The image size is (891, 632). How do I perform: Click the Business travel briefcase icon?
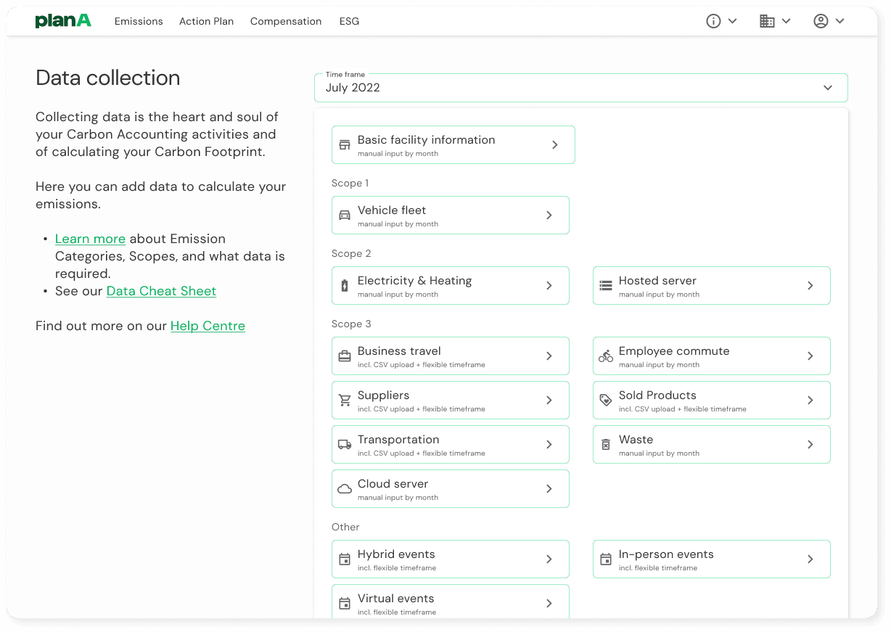point(345,356)
